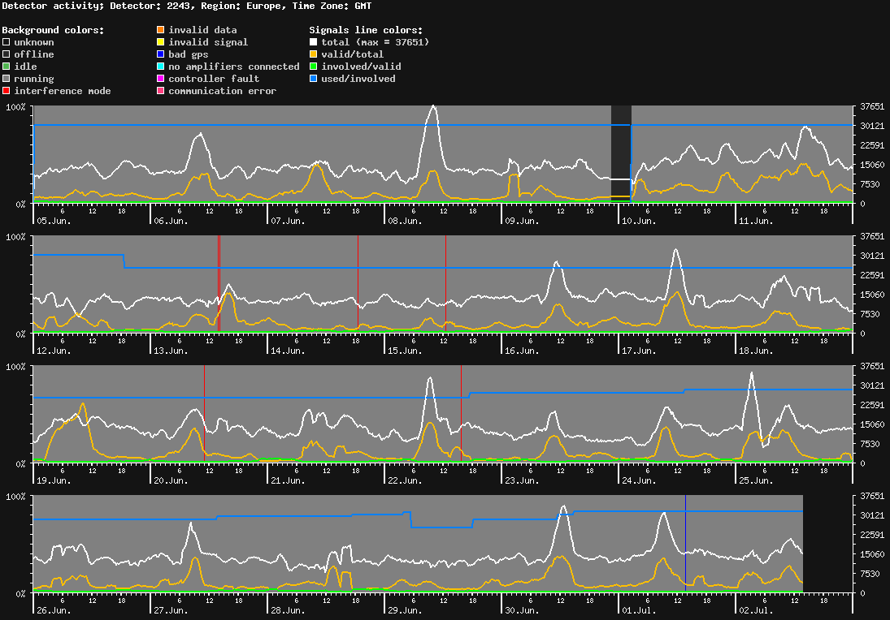Click the '26.Jun.' date label
Image resolution: width=890 pixels, height=620 pixels.
tap(54, 610)
